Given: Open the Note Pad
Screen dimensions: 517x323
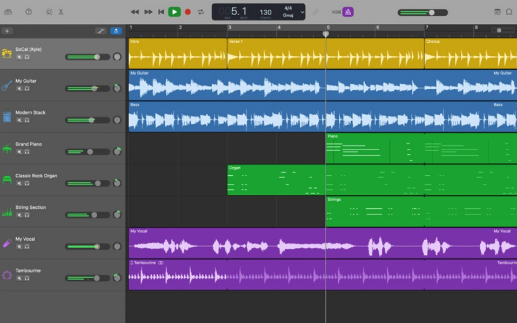Looking at the screenshot, I should tap(497, 12).
